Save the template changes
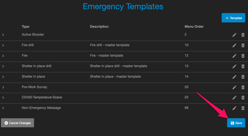248x136 pixels. click(236, 123)
